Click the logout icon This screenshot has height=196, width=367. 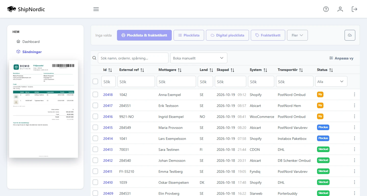[x=355, y=9]
